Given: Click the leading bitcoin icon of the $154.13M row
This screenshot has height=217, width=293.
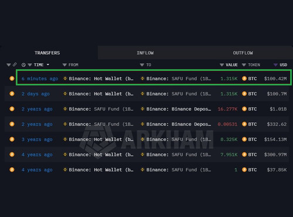Looking at the screenshot, I should pyautogui.click(x=12, y=139).
